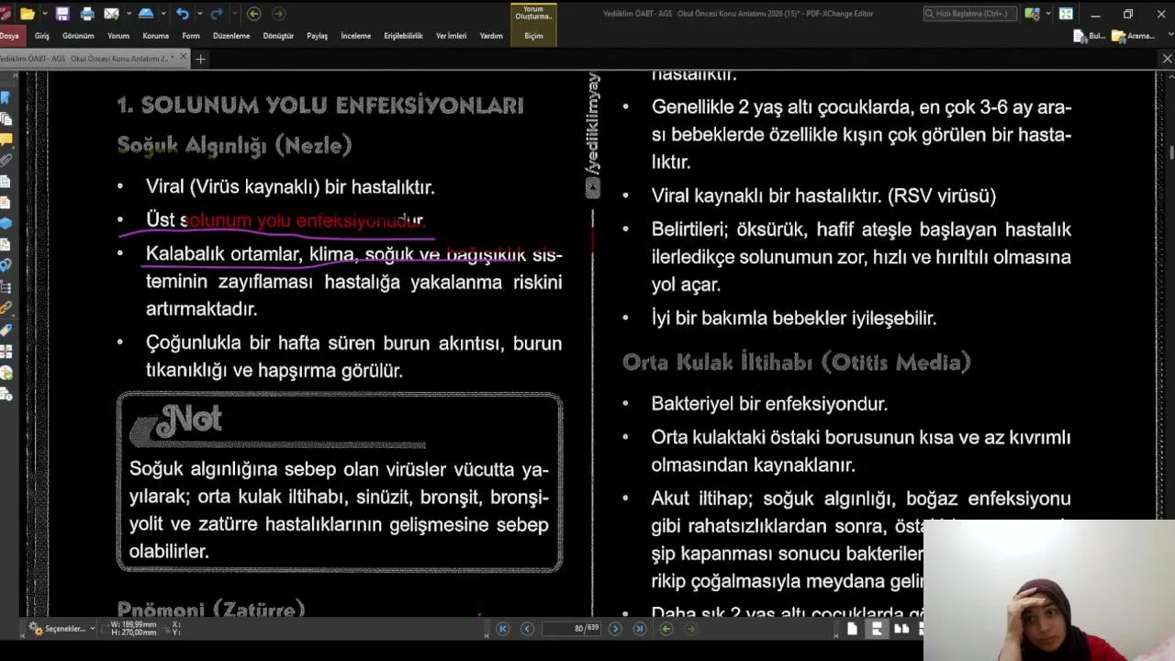Click green previous view arrow in status bar
The image size is (1175, 661).
666,629
